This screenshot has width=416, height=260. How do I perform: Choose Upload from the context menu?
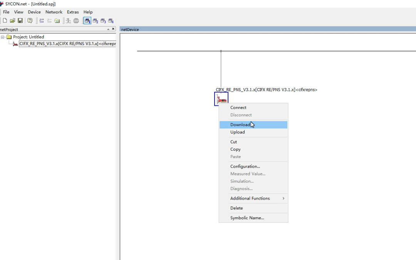(237, 132)
